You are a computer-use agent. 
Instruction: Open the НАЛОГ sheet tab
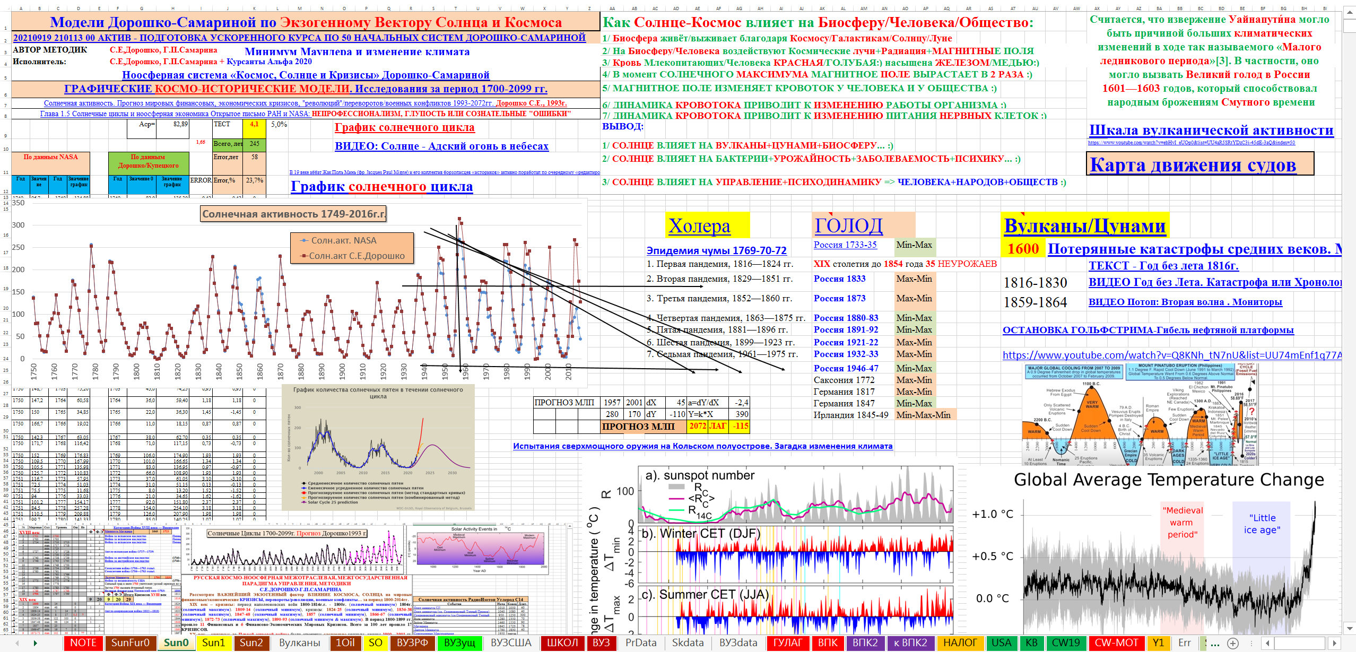[960, 642]
